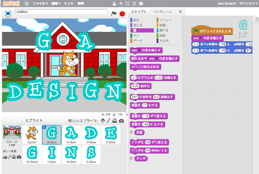Select the 調べる block category
The image size is (259, 174).
point(168,30)
